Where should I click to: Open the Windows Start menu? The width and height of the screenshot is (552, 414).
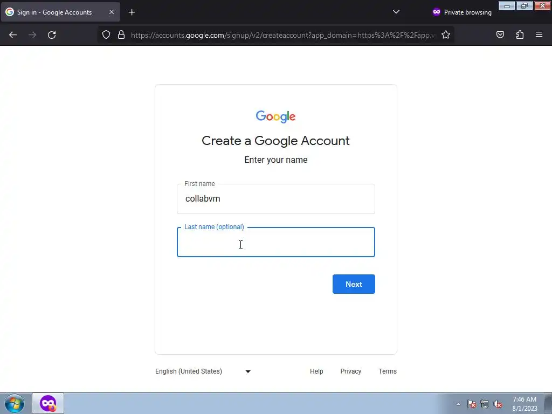point(15,403)
